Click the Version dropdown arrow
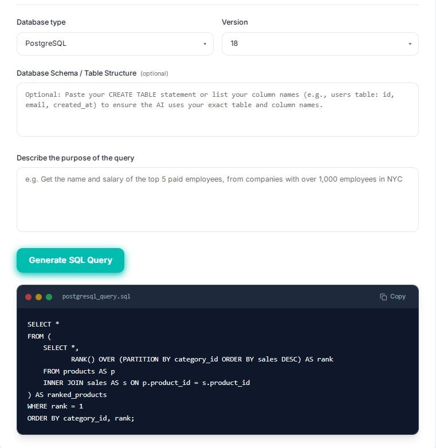 coord(410,44)
